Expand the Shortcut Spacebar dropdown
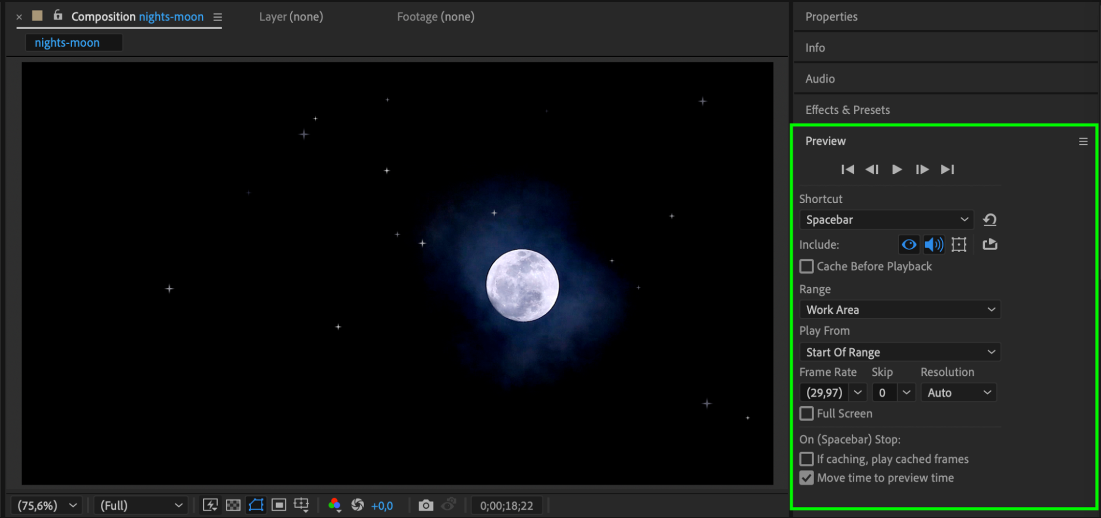Image resolution: width=1101 pixels, height=518 pixels. coord(886,220)
